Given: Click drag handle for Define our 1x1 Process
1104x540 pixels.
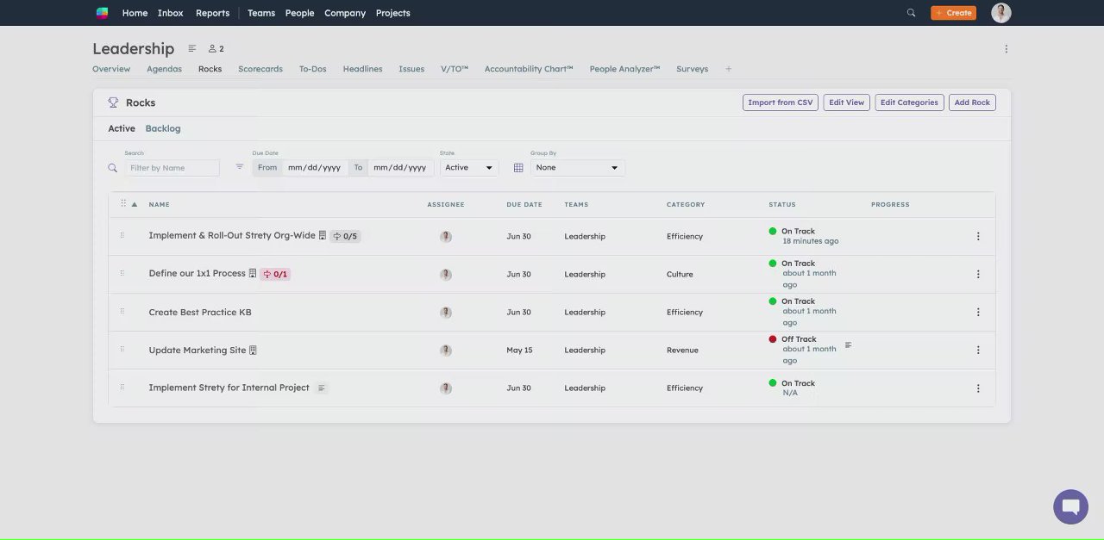Looking at the screenshot, I should pos(122,273).
